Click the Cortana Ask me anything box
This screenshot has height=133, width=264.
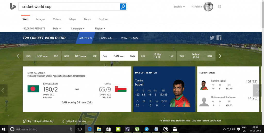[41, 129]
